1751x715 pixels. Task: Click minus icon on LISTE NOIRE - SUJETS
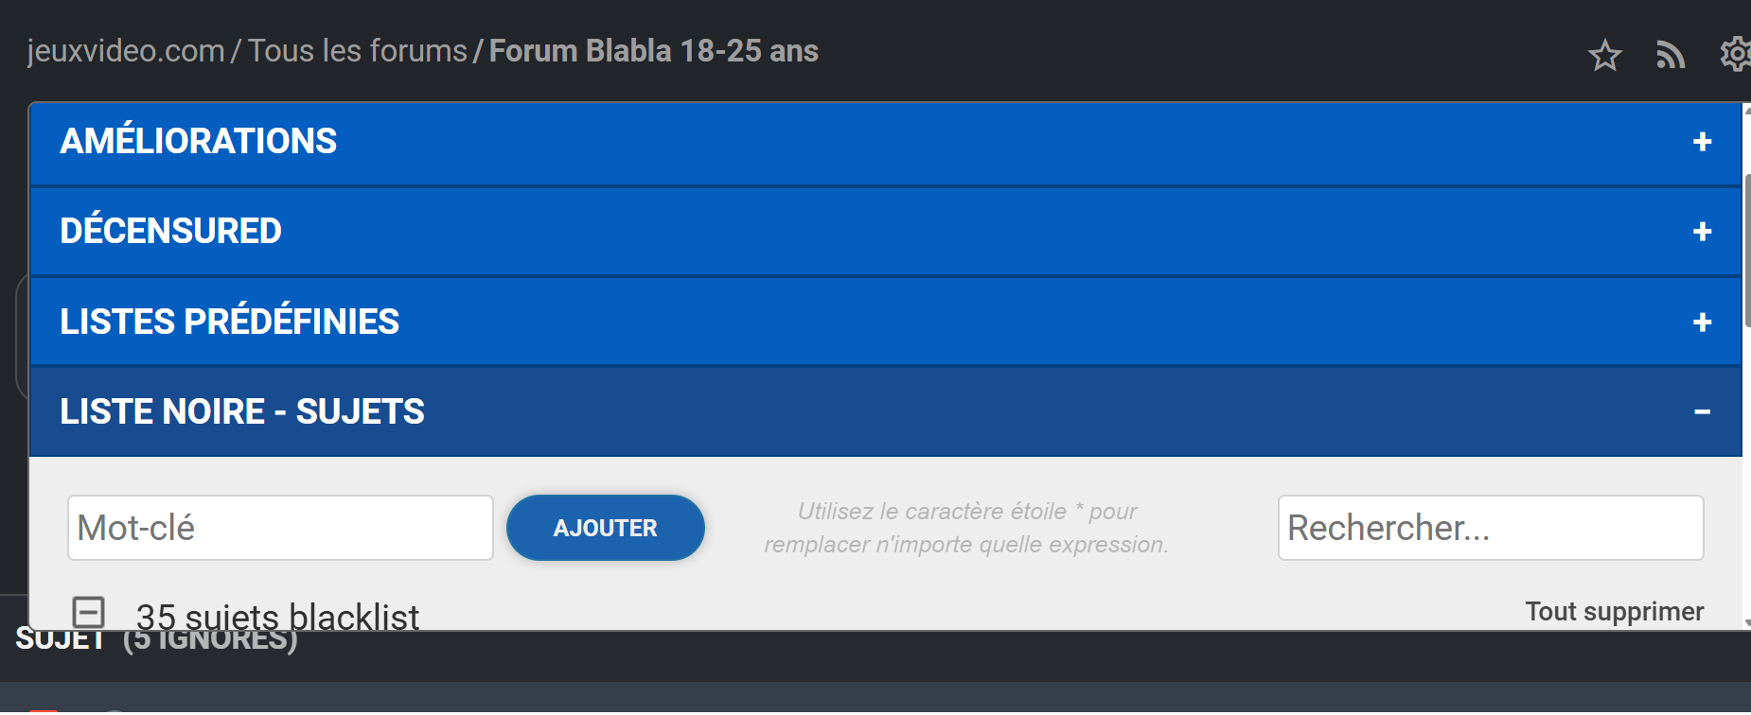(1702, 412)
